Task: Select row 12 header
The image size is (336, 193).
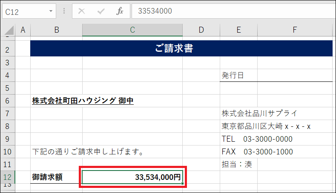Action: point(8,177)
